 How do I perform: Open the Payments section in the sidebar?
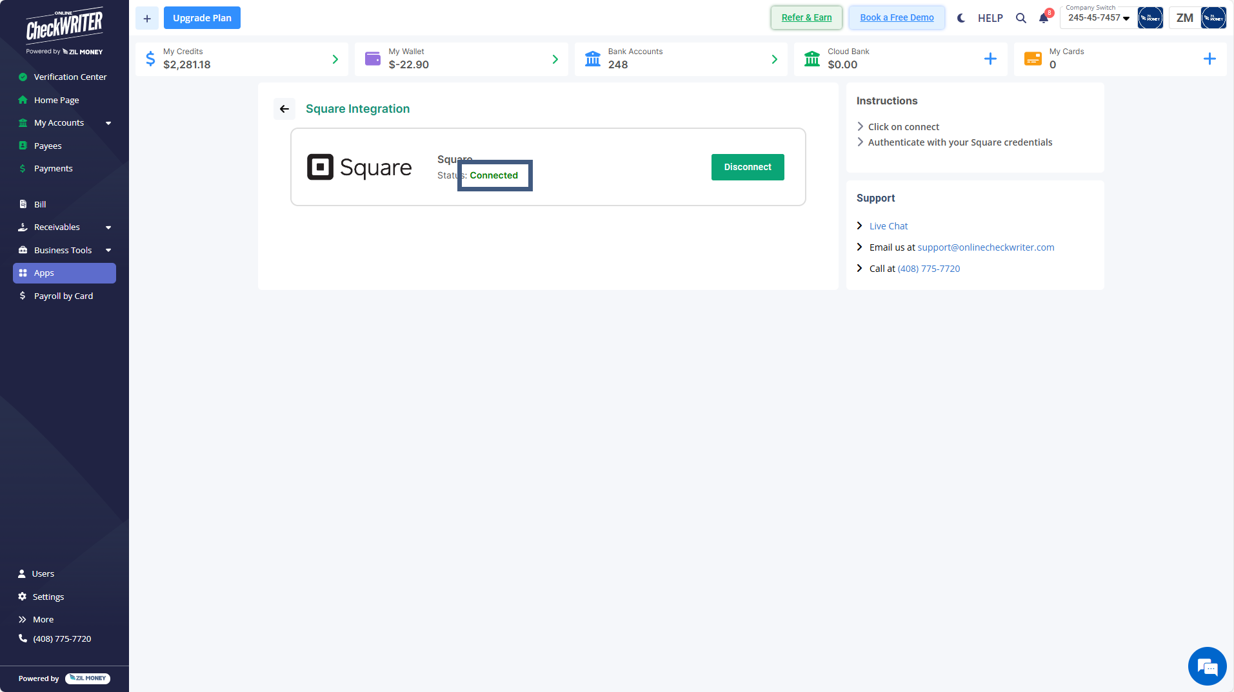(x=53, y=168)
